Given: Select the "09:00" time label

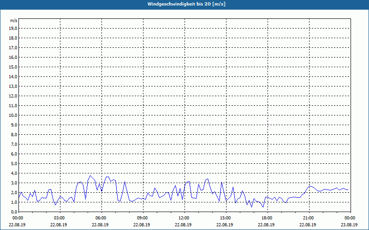Looking at the screenshot, I should [142, 218].
